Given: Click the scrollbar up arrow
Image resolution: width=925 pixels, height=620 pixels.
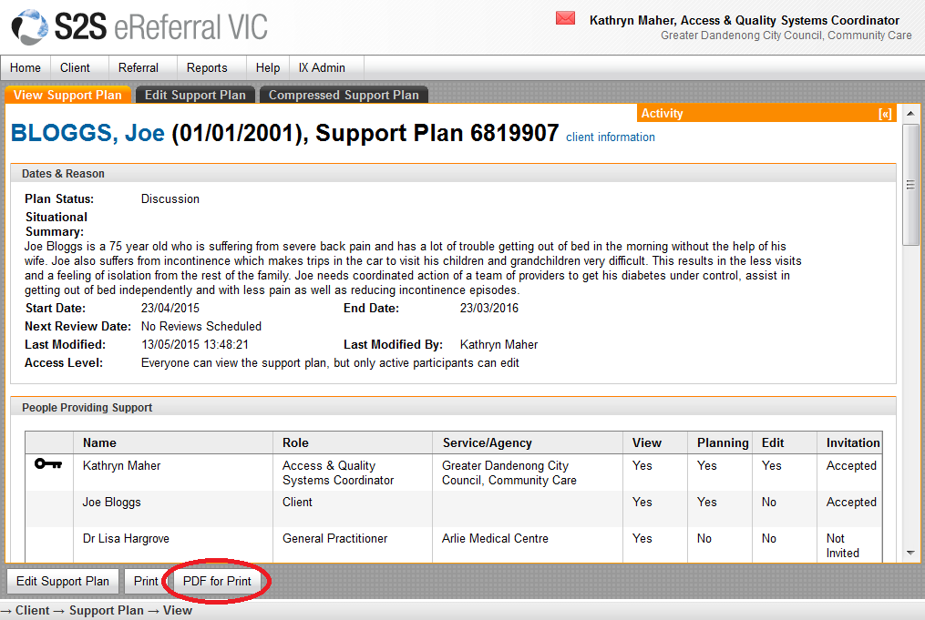Looking at the screenshot, I should [910, 114].
